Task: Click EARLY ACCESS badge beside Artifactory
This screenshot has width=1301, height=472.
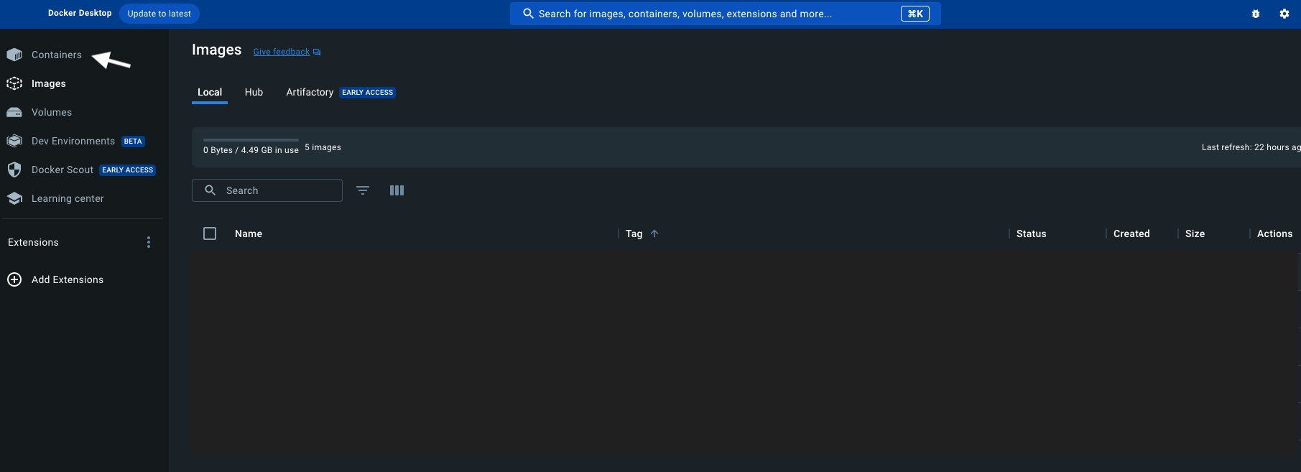Action: (x=367, y=93)
